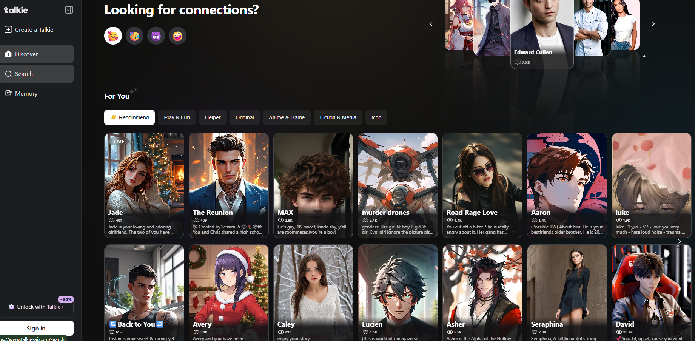The width and height of the screenshot is (695, 341).
Task: Collapse the sidebar with the panel icon
Action: (x=69, y=10)
